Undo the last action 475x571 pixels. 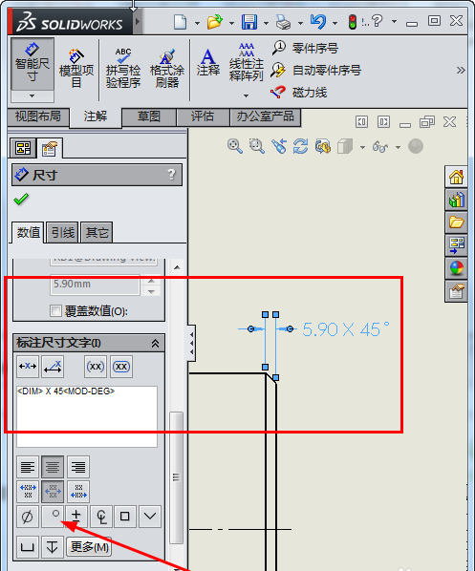pos(318,22)
